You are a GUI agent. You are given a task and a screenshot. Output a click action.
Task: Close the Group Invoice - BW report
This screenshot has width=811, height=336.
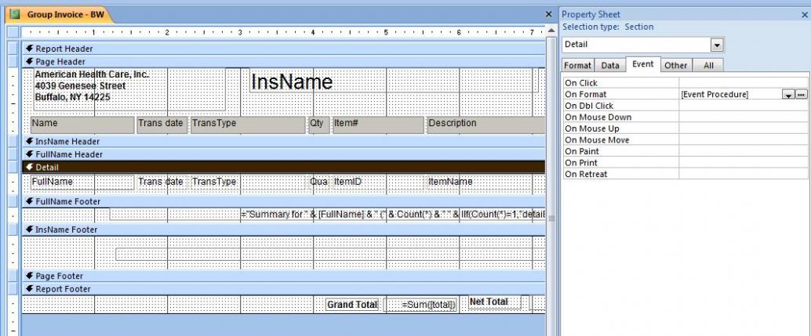click(x=548, y=15)
